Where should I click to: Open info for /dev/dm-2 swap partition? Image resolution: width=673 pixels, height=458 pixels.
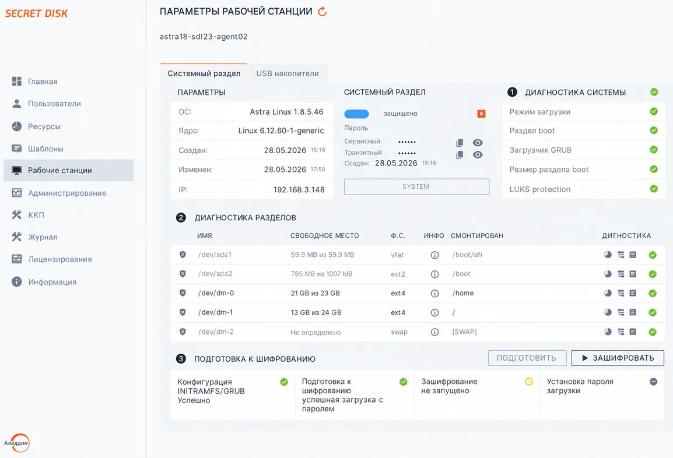pos(435,332)
